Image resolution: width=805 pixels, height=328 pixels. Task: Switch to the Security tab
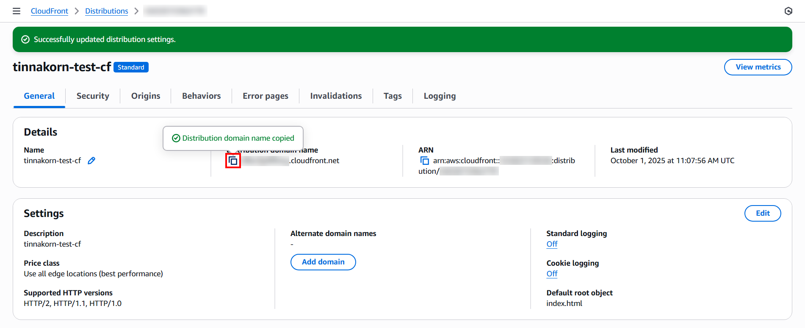pos(93,96)
